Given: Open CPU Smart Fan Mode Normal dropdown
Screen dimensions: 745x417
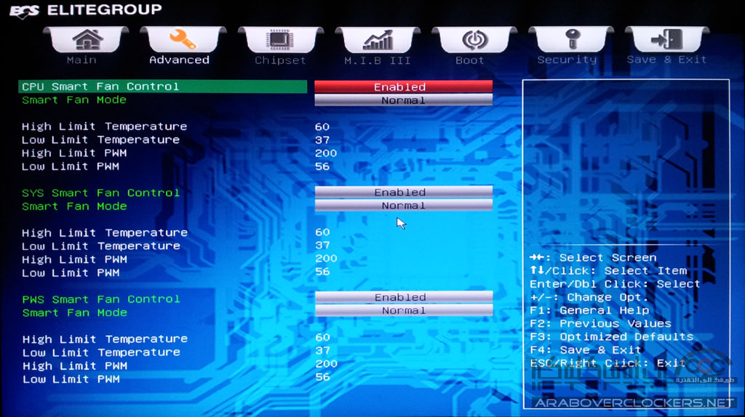Looking at the screenshot, I should pyautogui.click(x=403, y=100).
